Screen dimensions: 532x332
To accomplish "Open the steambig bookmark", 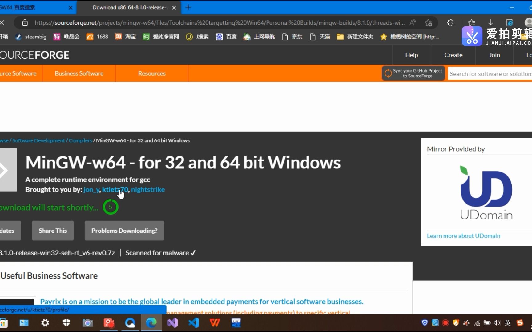I will click(x=31, y=37).
